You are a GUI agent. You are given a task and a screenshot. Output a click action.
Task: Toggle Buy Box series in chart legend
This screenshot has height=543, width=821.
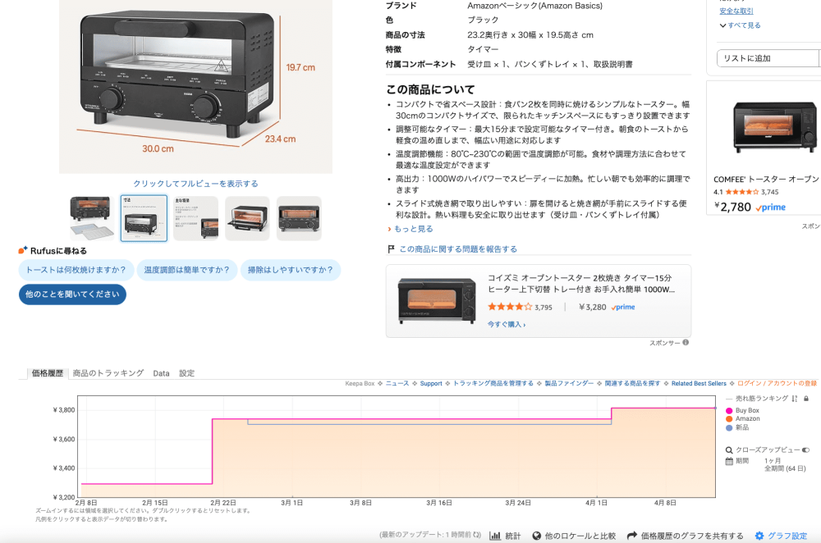(729, 410)
